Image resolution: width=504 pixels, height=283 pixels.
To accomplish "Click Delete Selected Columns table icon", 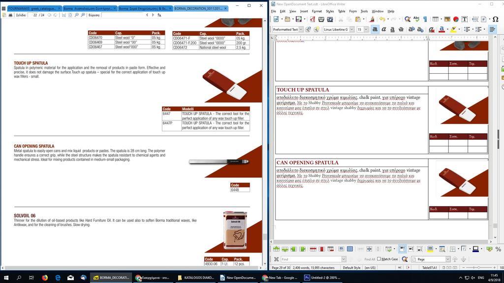I will coord(322,249).
